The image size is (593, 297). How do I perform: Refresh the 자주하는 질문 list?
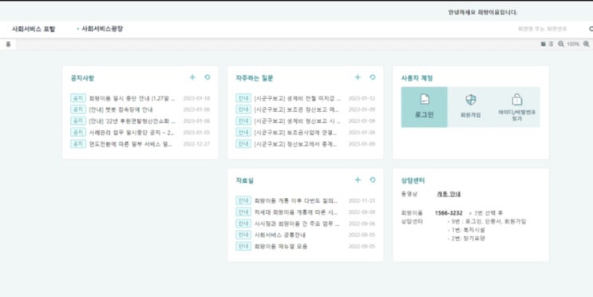click(373, 77)
